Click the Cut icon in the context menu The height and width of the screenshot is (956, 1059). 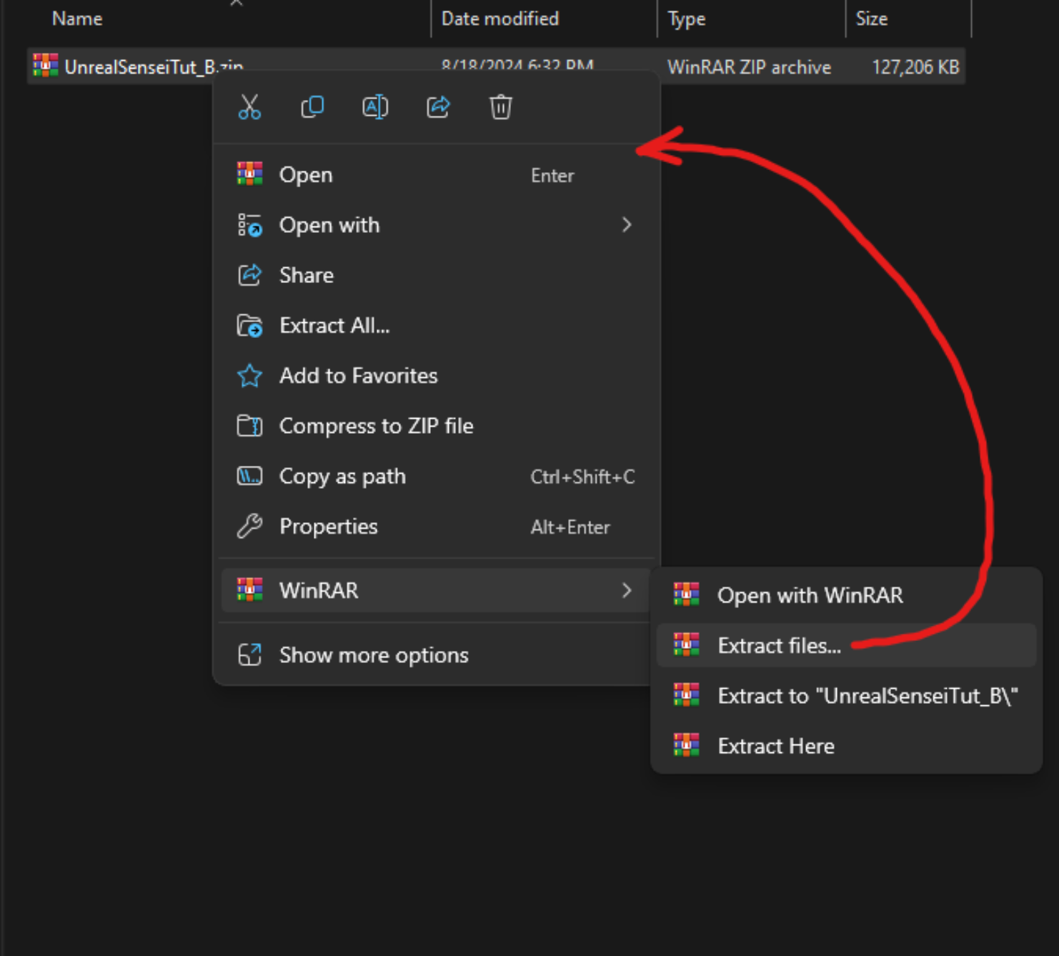point(249,107)
